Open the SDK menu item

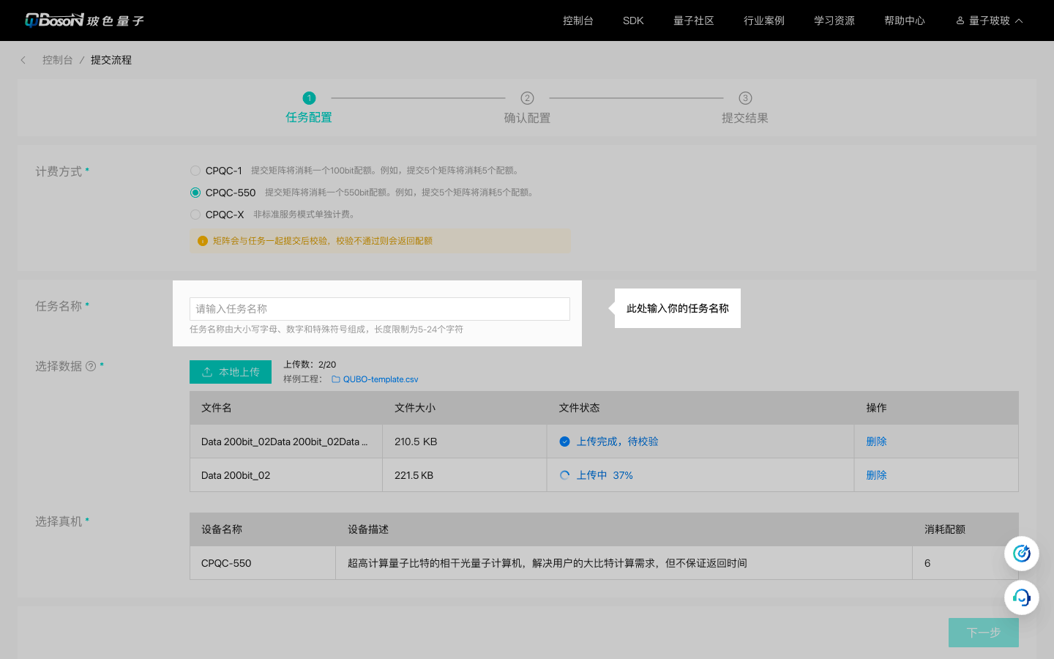633,21
